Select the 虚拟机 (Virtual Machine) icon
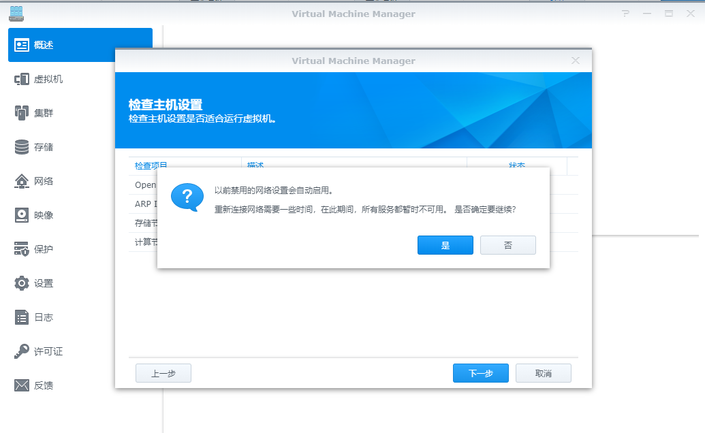The height and width of the screenshot is (433, 705). tap(41, 78)
